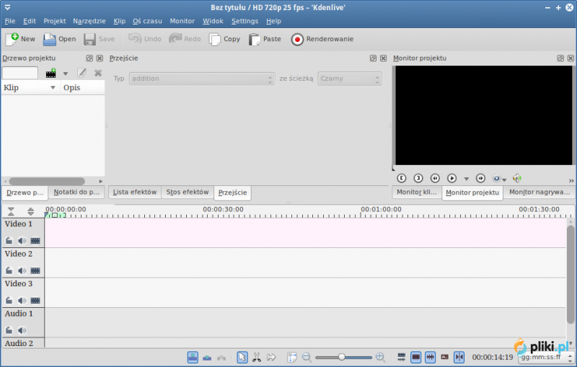The height and width of the screenshot is (367, 577).
Task: Hide video on Video 1 track
Action: point(35,241)
